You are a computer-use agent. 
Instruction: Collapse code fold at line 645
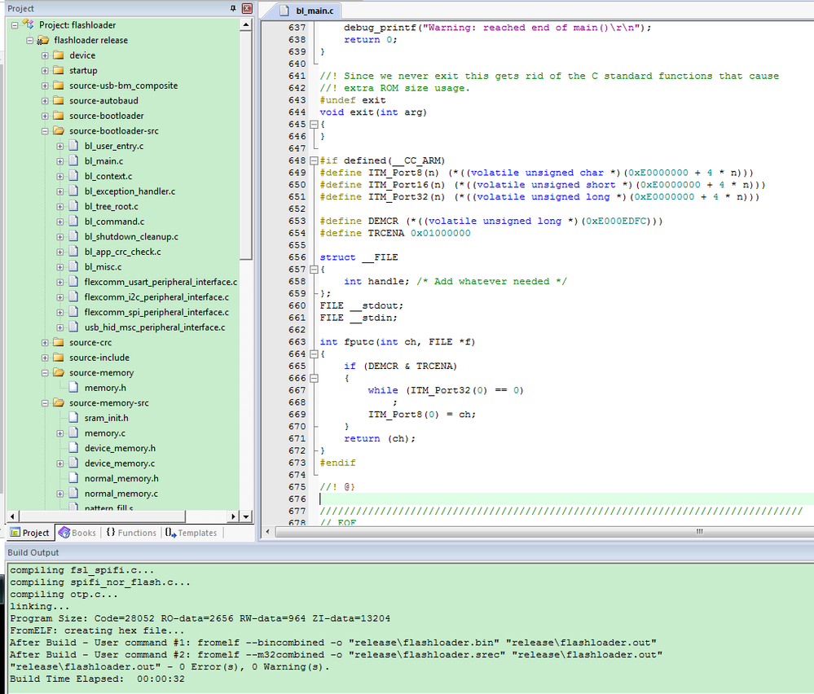click(314, 125)
